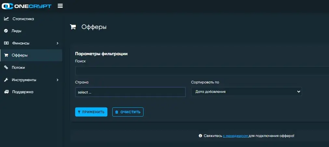
Task: Click the Поддержка ambulance icon
Action: pos(7,92)
